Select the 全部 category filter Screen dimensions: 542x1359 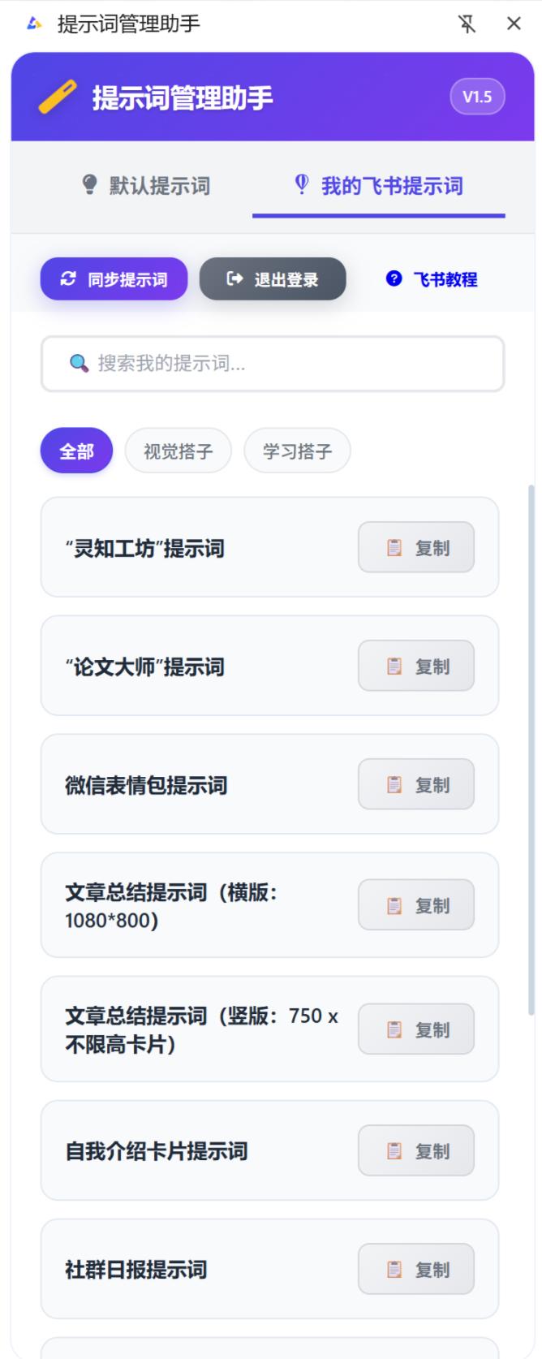pos(76,451)
